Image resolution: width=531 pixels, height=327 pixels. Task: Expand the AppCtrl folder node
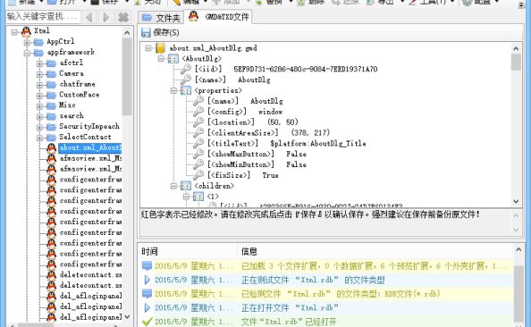pos(27,43)
